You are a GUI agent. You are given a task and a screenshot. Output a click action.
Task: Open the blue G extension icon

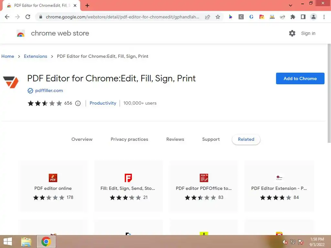pos(251,17)
